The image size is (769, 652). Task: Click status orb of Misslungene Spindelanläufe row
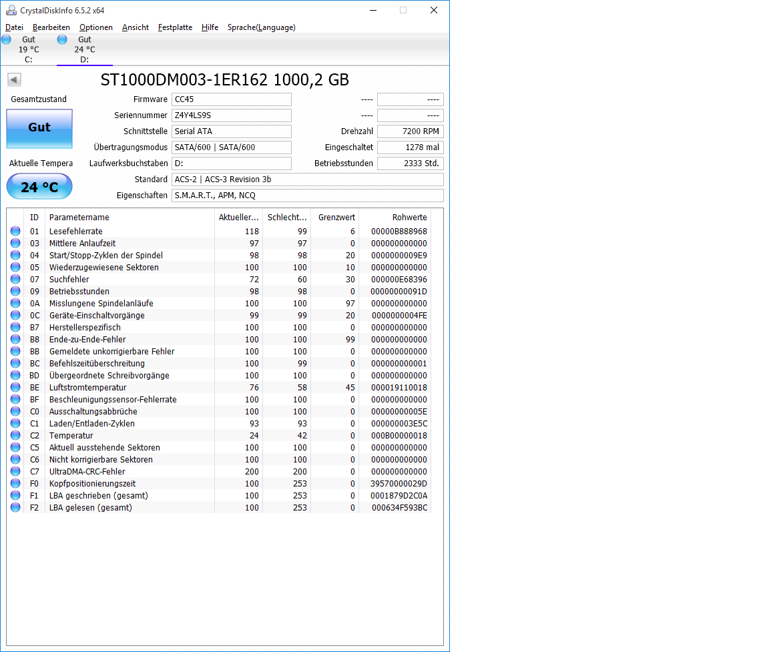click(16, 303)
